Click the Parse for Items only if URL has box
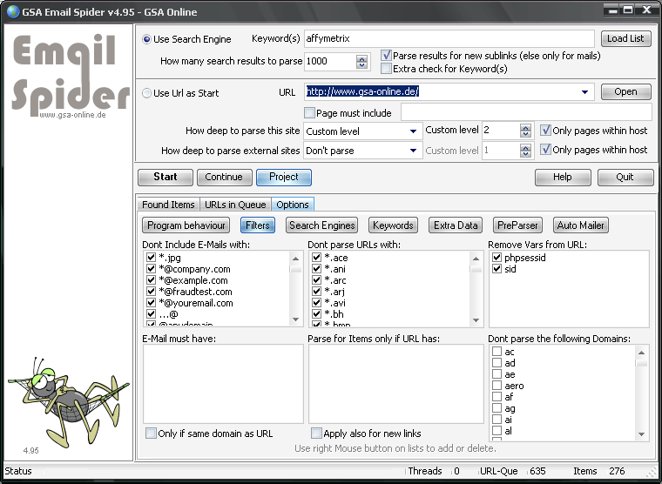 point(396,384)
